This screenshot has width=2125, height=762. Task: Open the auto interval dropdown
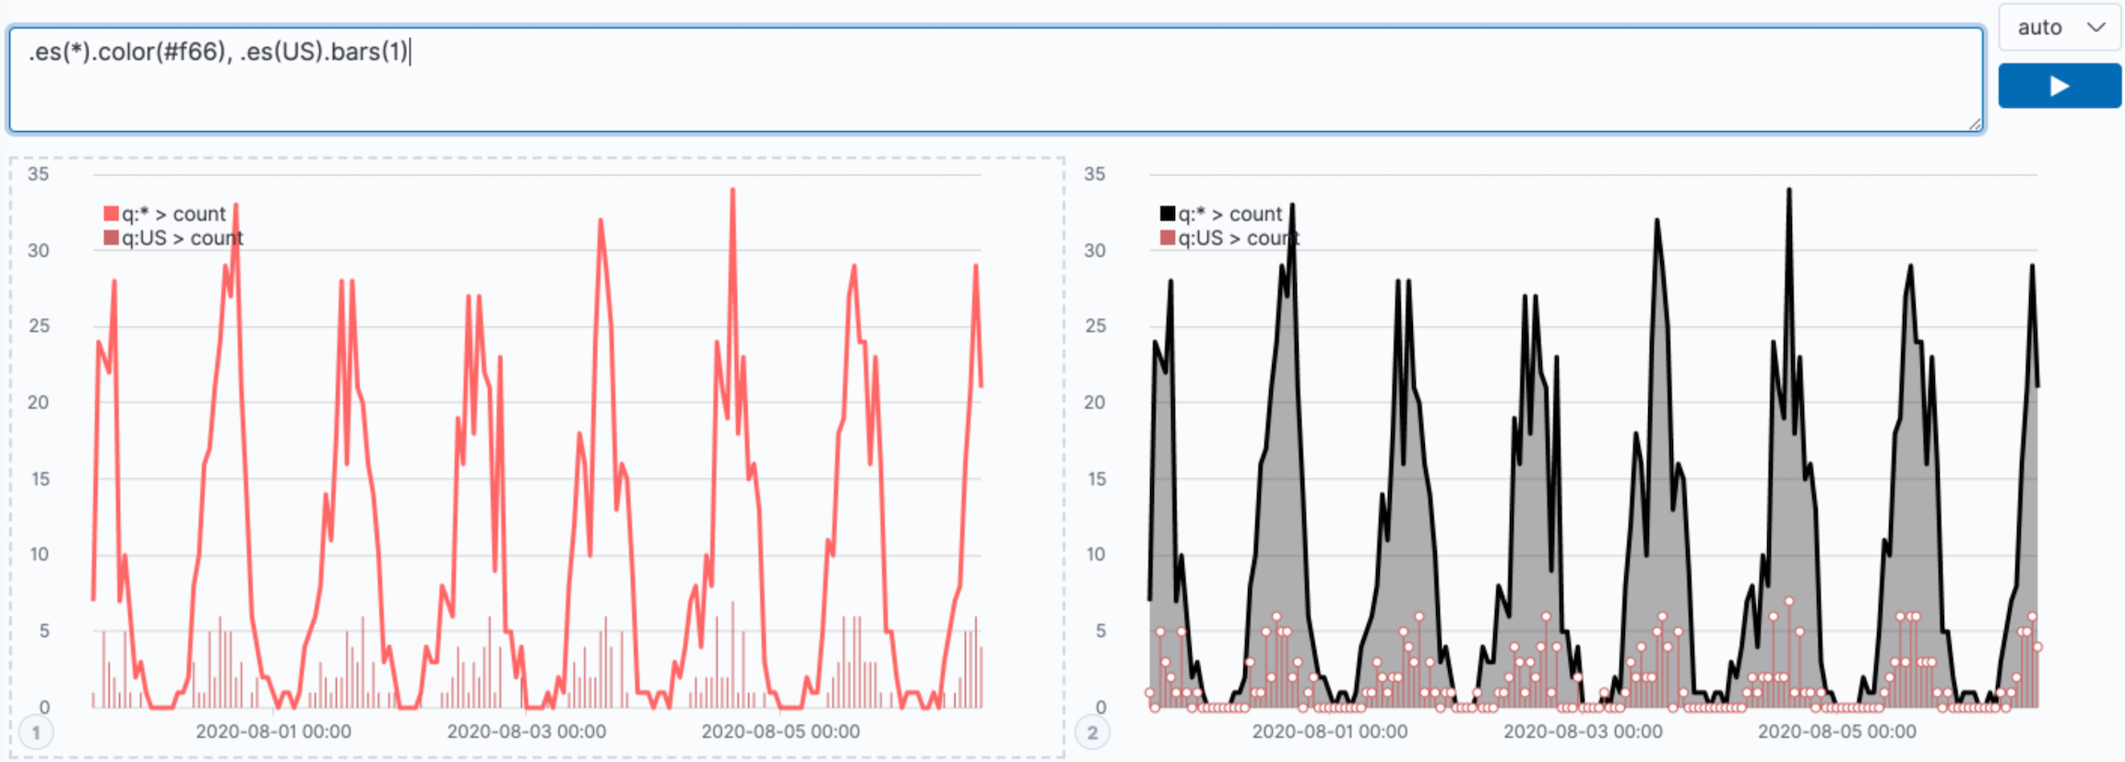pos(2059,28)
